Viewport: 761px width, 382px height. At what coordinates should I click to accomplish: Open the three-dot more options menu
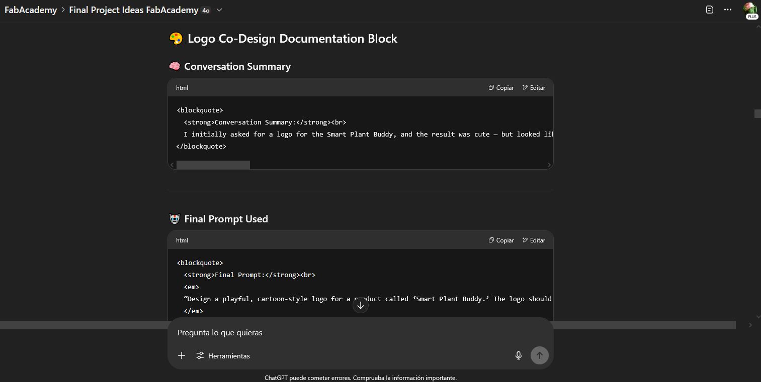pos(728,10)
